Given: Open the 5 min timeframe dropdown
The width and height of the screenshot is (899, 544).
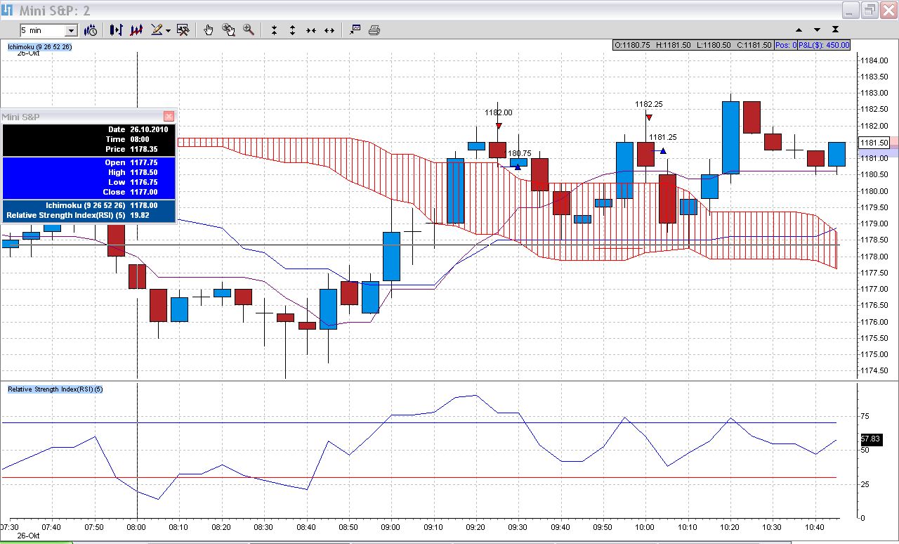Looking at the screenshot, I should pos(71,30).
